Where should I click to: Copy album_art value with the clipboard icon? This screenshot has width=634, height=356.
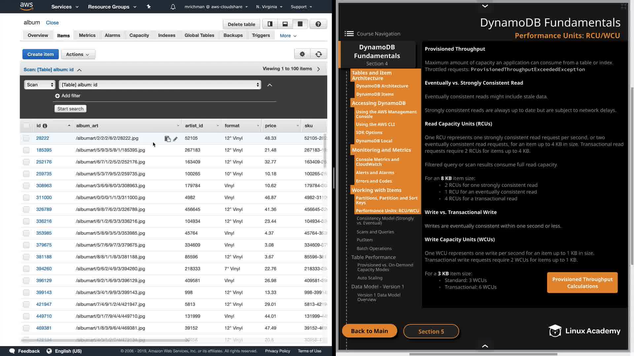pos(167,139)
